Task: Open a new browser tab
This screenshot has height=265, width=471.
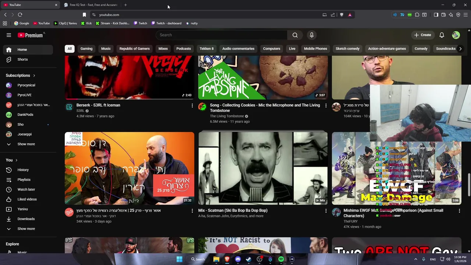Action: 125,5
